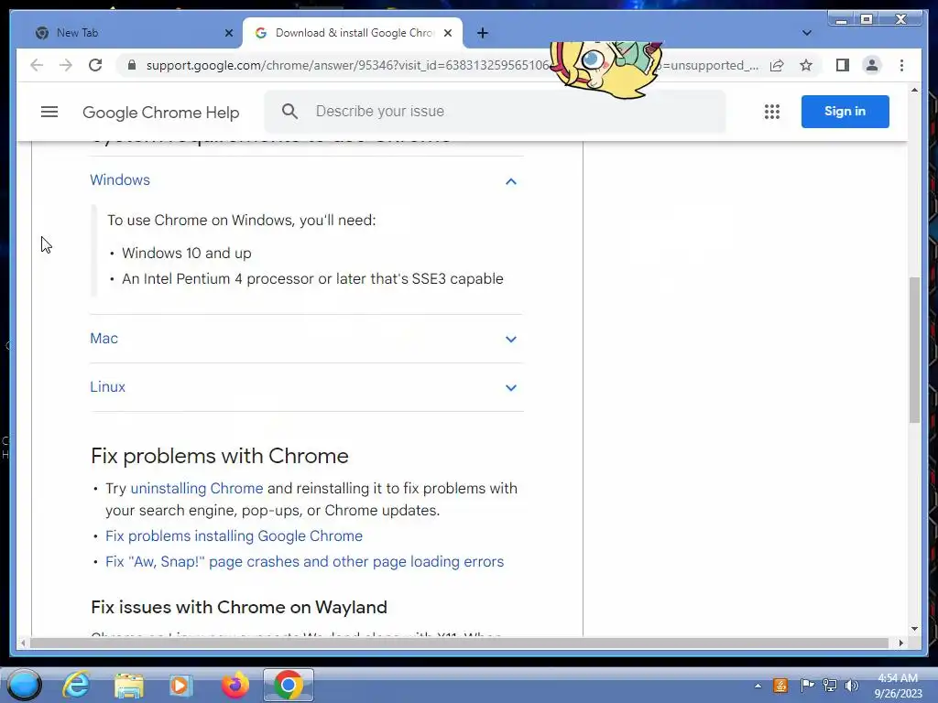Share this page icon in address bar
938x703 pixels.
click(777, 65)
